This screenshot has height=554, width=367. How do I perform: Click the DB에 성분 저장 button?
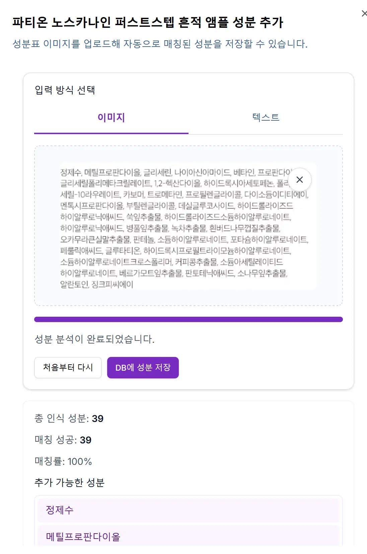tap(143, 368)
